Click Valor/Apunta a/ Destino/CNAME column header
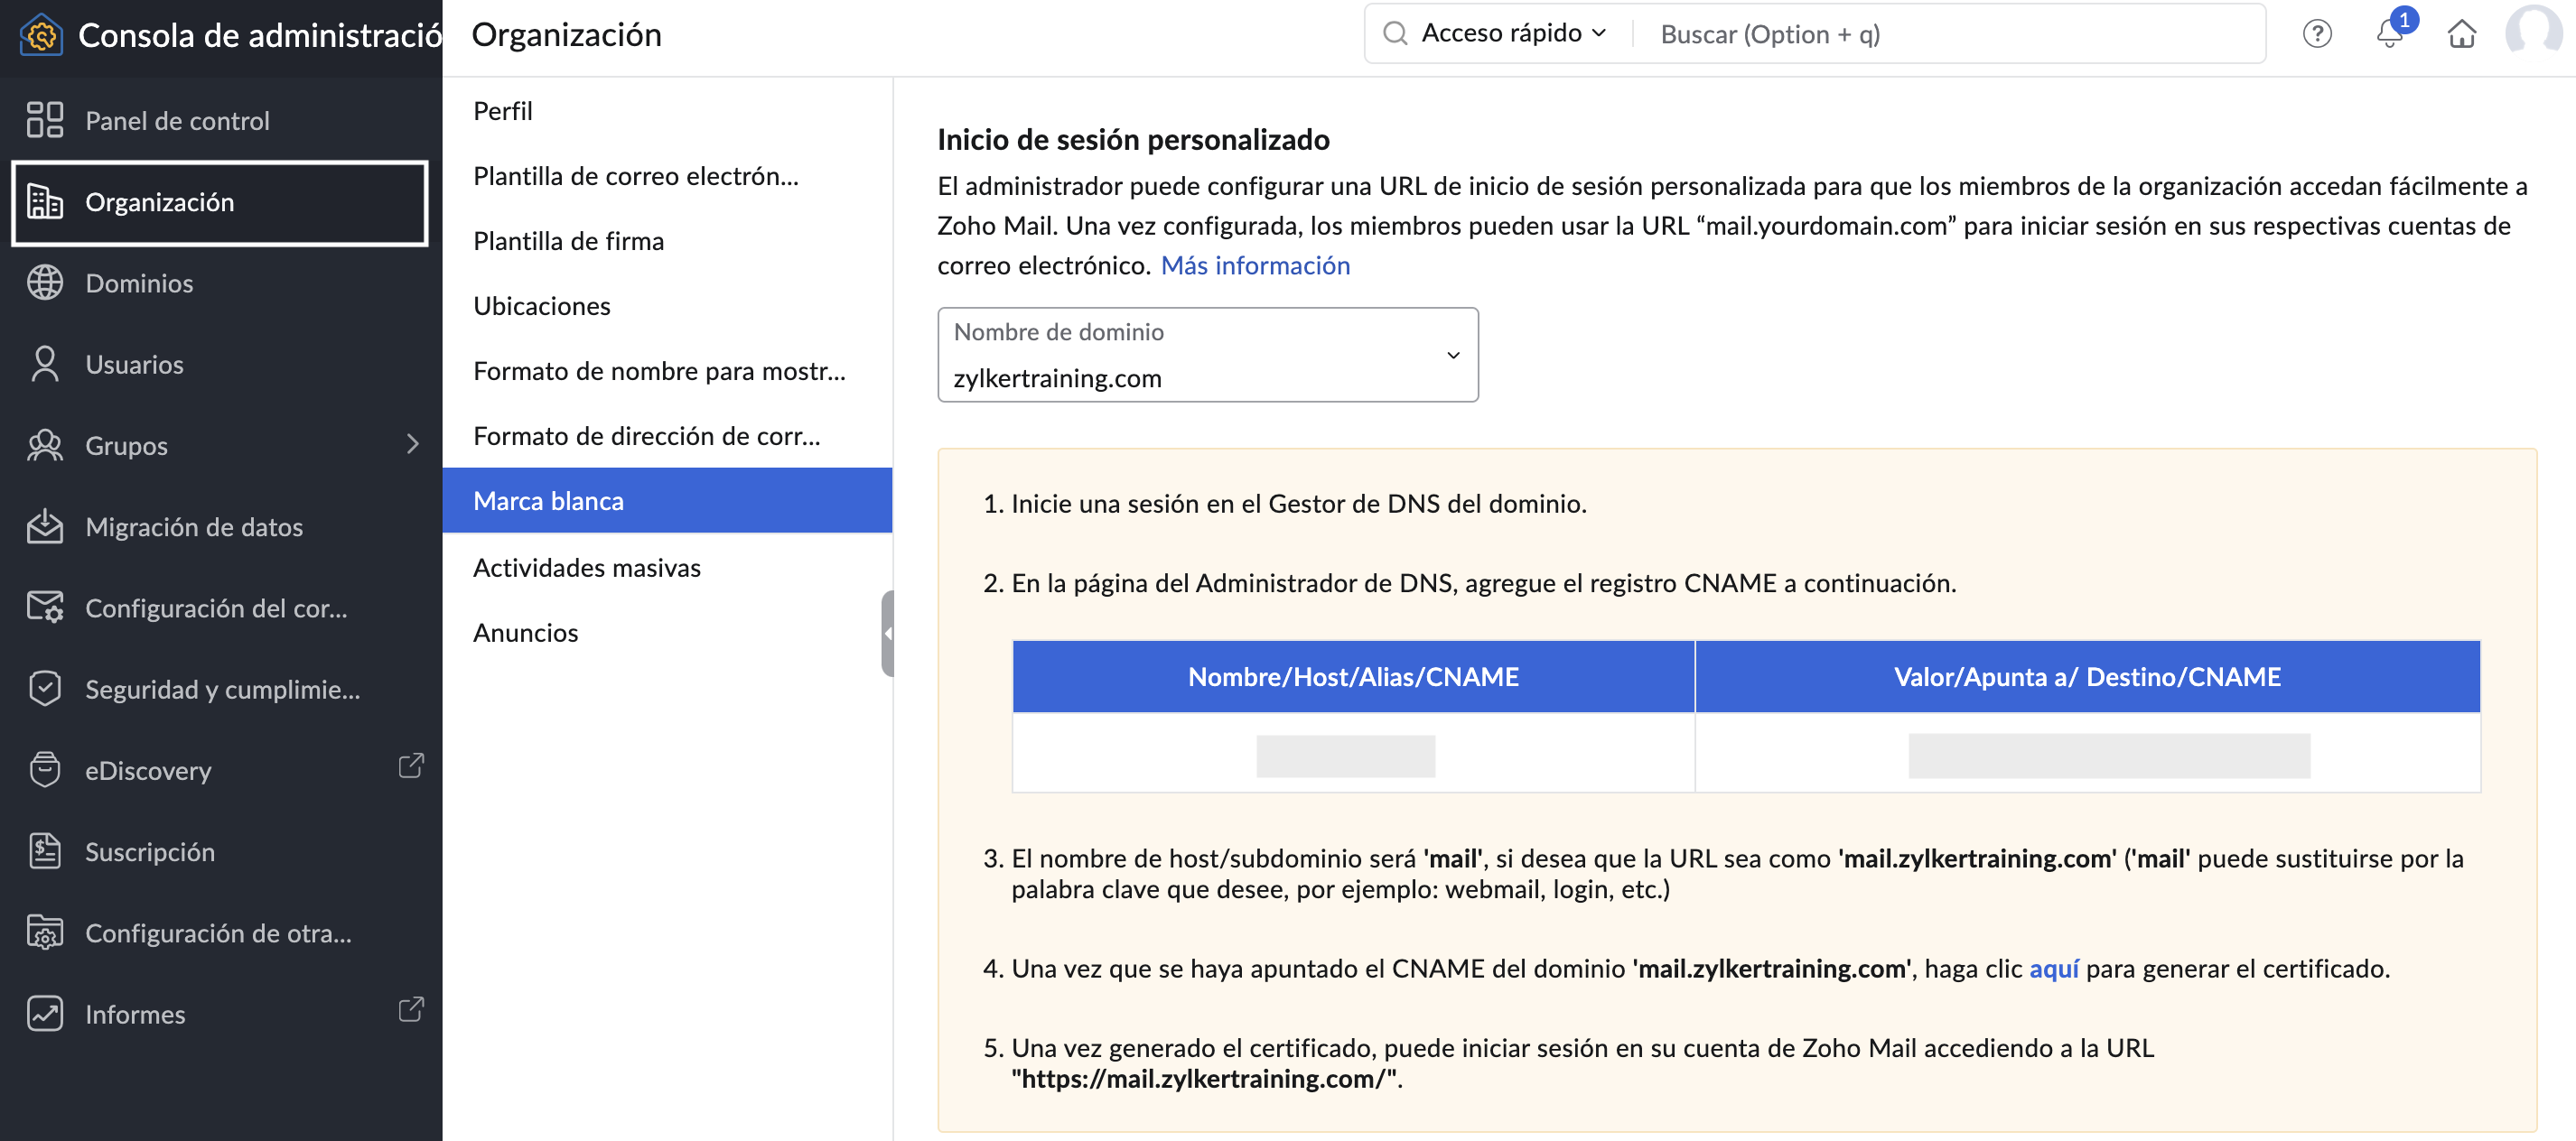2576x1141 pixels. [2087, 676]
